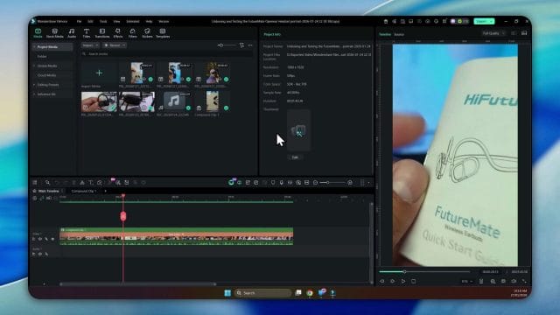Click the preview play button
This screenshot has height=315, width=560.
pyautogui.click(x=403, y=281)
